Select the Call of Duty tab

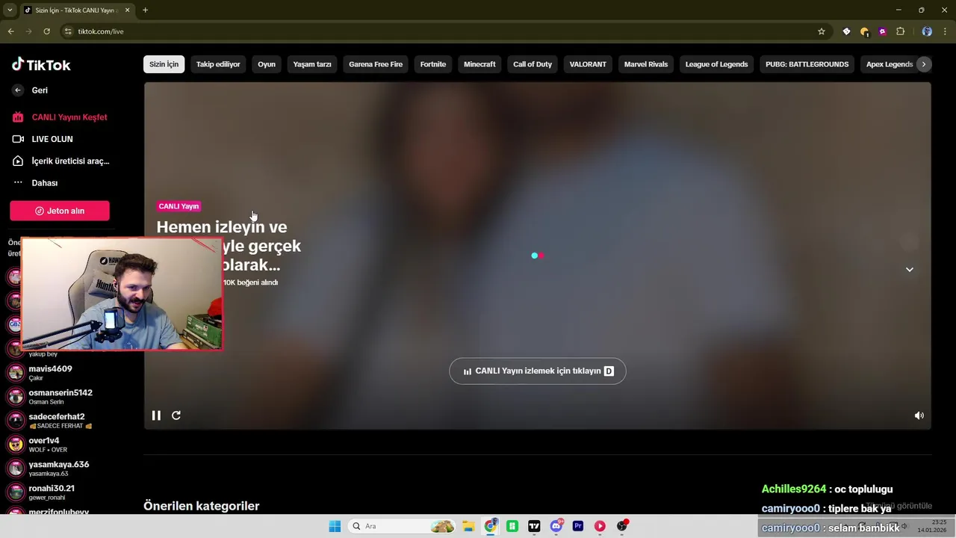(x=533, y=64)
